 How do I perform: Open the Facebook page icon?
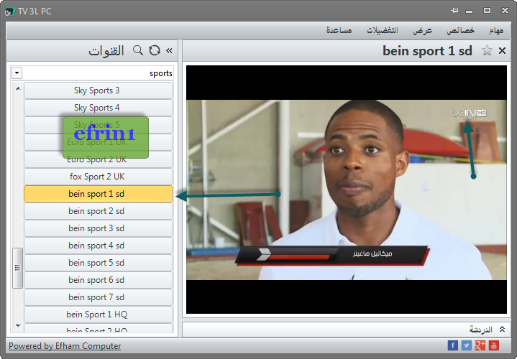point(453,345)
